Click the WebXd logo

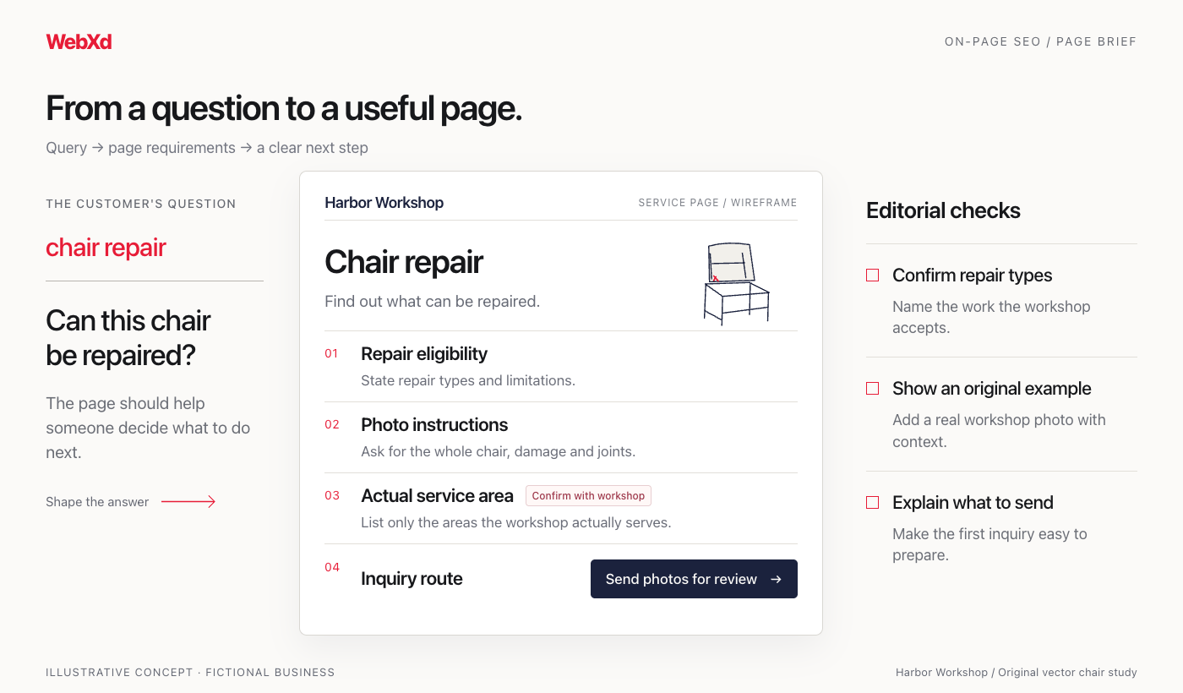tap(79, 41)
